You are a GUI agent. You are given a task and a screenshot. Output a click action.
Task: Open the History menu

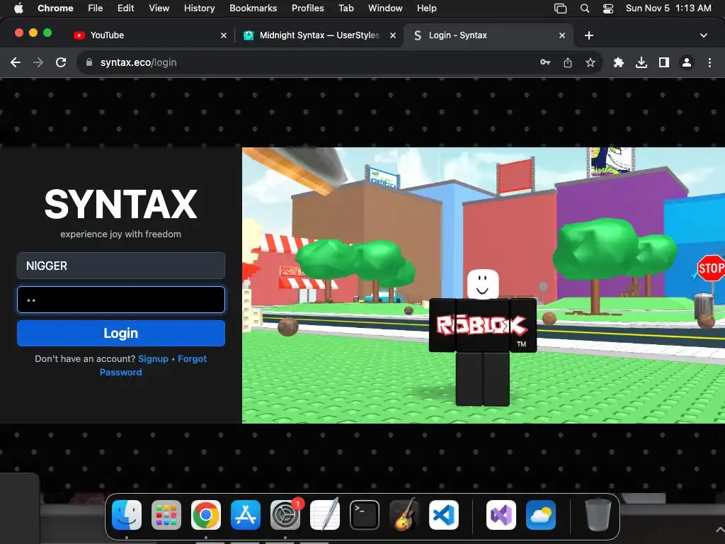click(199, 8)
